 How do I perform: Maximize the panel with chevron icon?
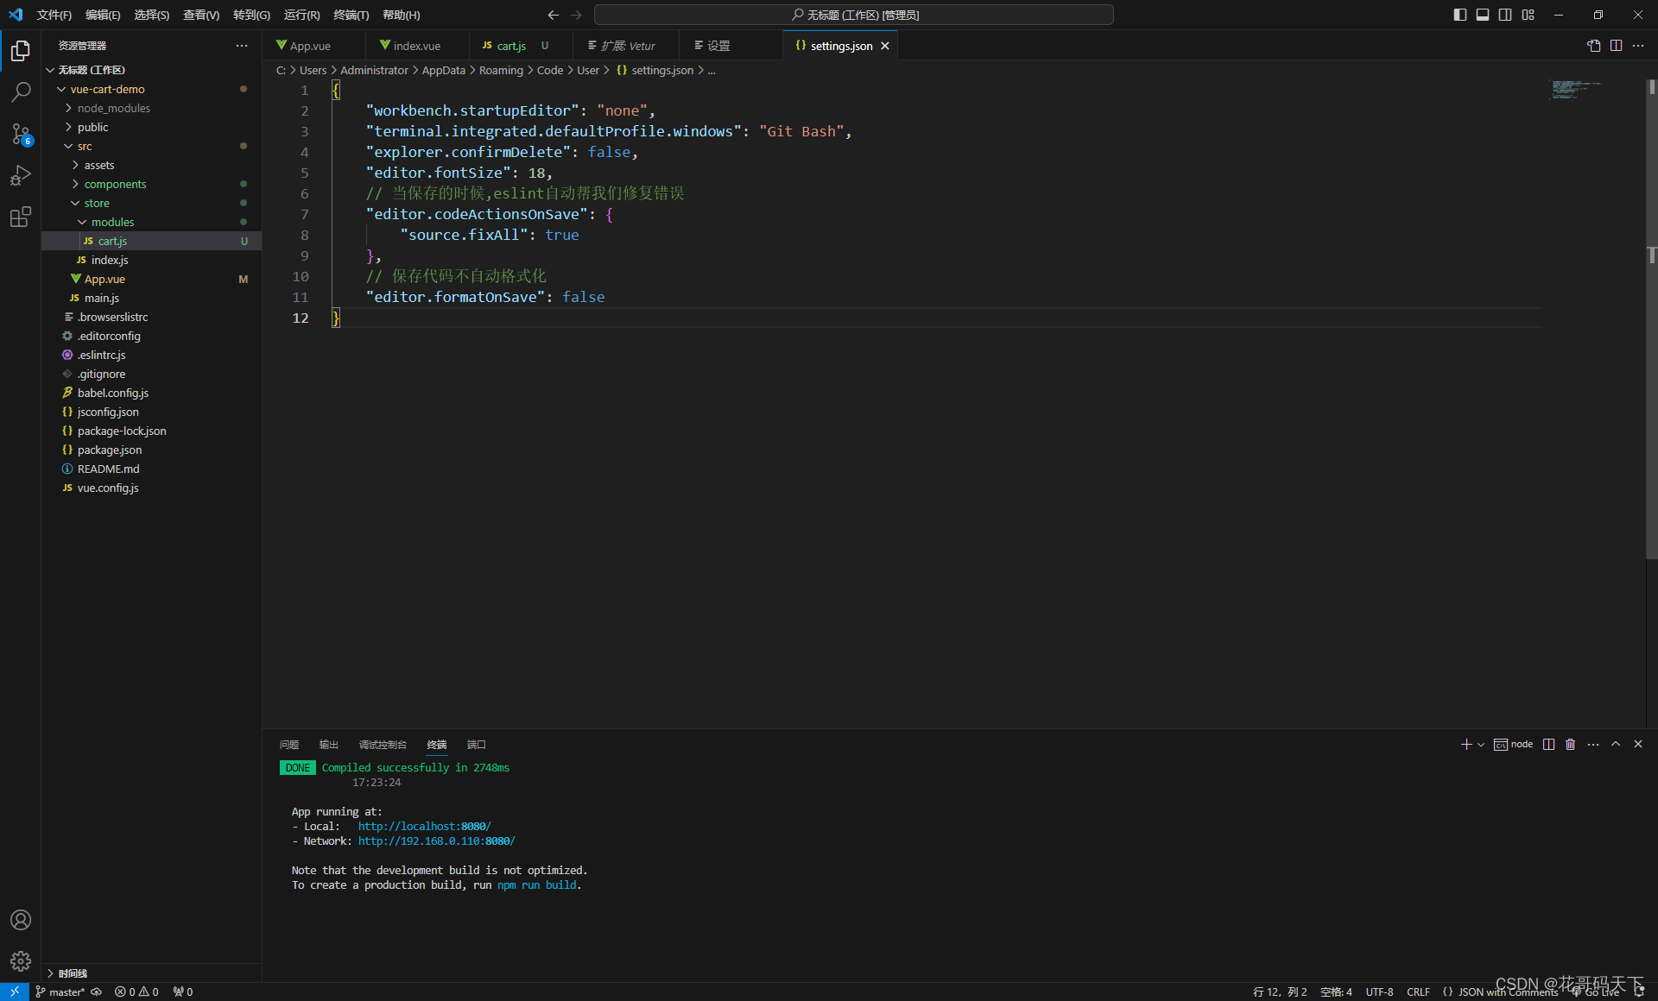[x=1615, y=744]
